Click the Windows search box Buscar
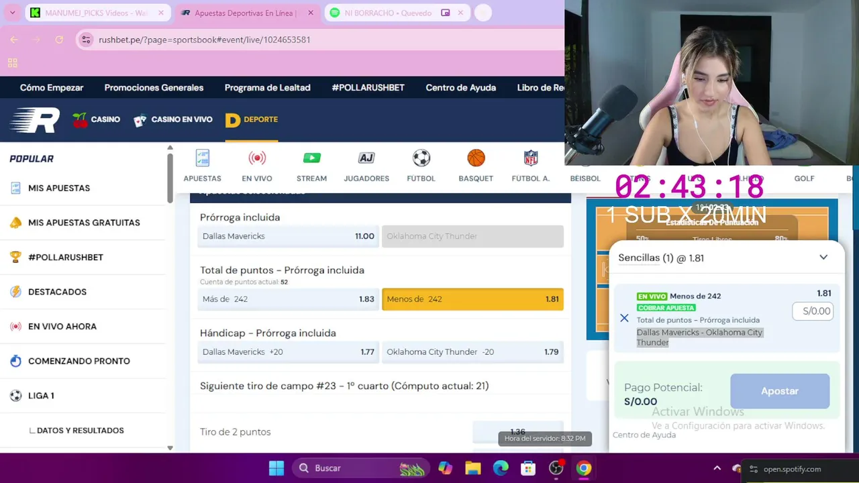The height and width of the screenshot is (483, 859). (361, 468)
